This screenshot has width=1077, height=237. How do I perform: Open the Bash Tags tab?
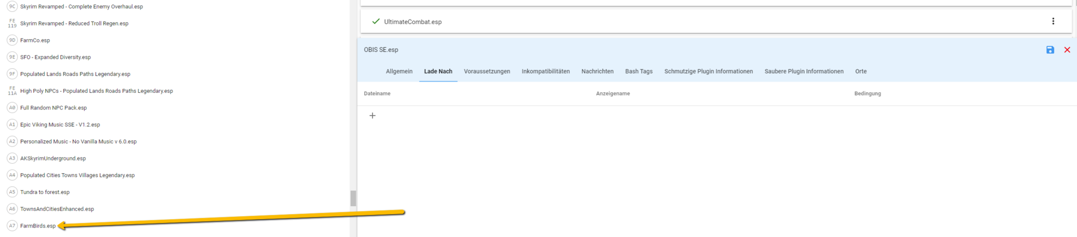(x=638, y=72)
